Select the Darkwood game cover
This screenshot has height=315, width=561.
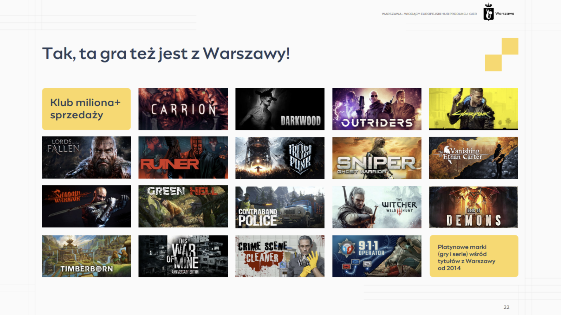(x=280, y=109)
